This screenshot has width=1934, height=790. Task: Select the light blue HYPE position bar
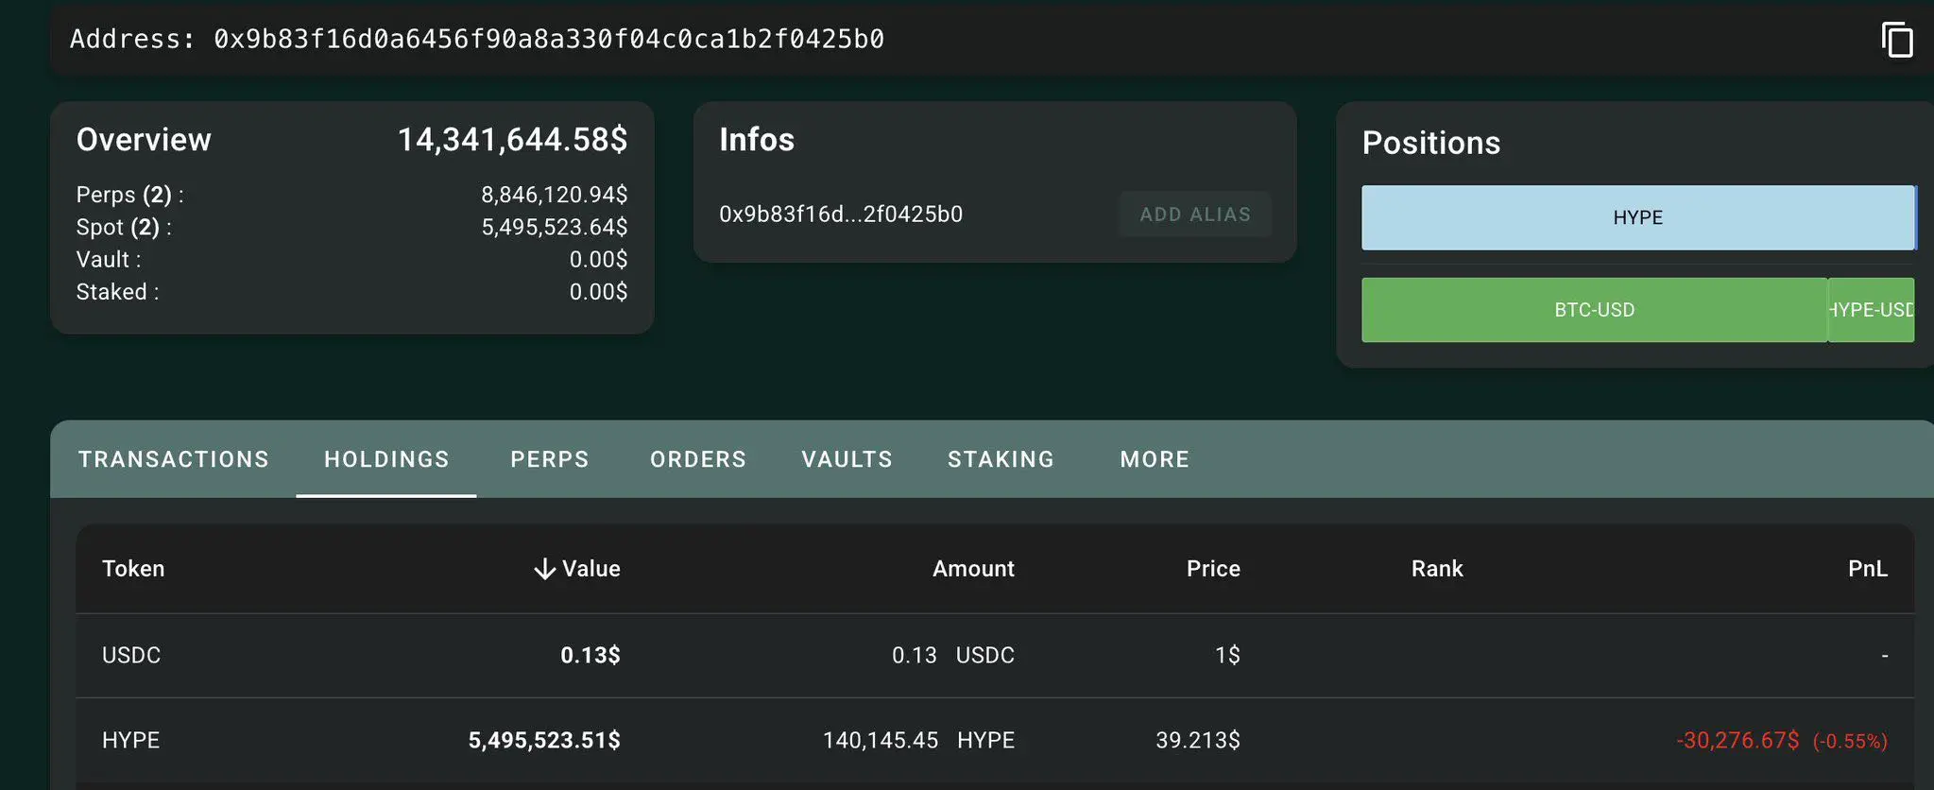click(x=1638, y=218)
